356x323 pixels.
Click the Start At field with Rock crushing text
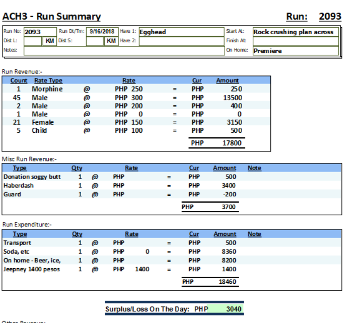click(x=295, y=32)
